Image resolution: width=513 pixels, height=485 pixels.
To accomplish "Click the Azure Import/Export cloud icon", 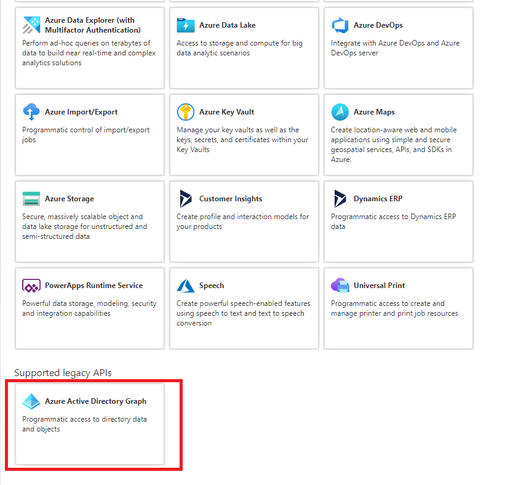I will click(x=31, y=112).
